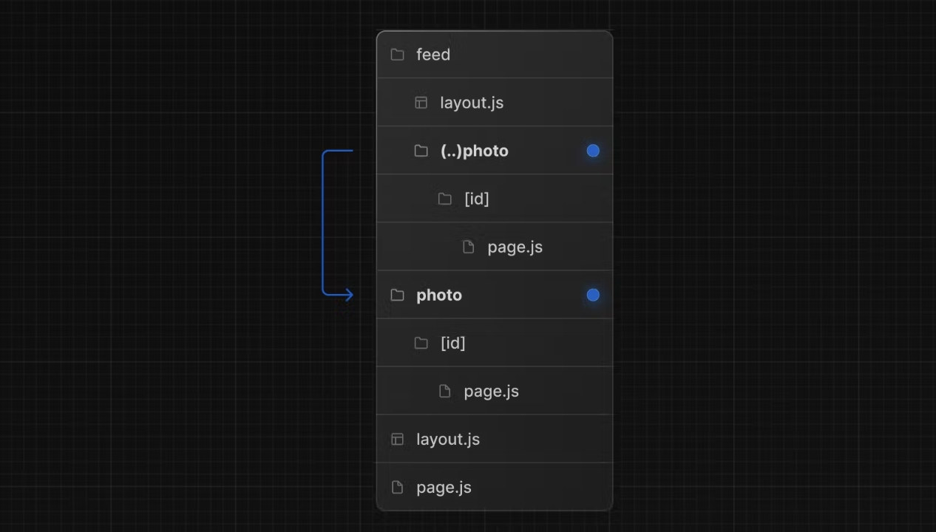
Task: Click the root layout.js layout icon
Action: (x=397, y=439)
